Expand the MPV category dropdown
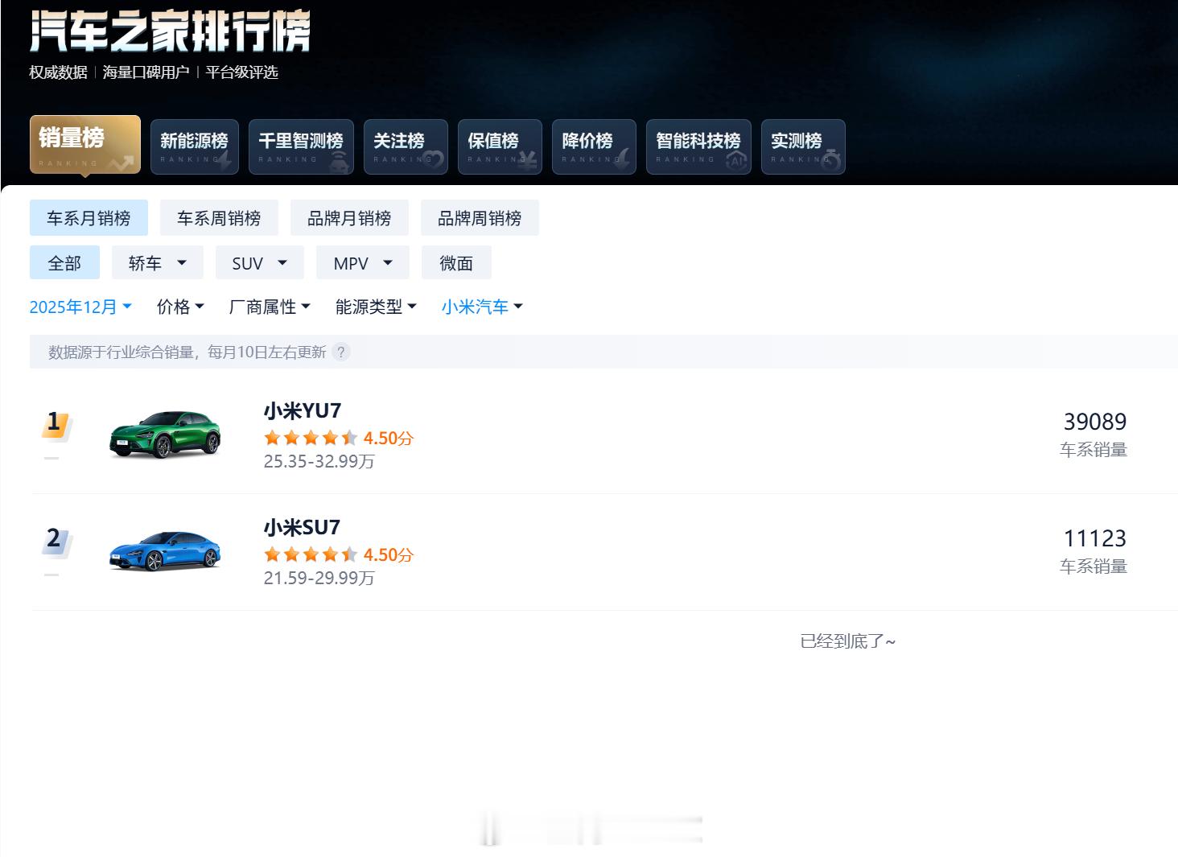The width and height of the screenshot is (1178, 857). coord(363,263)
